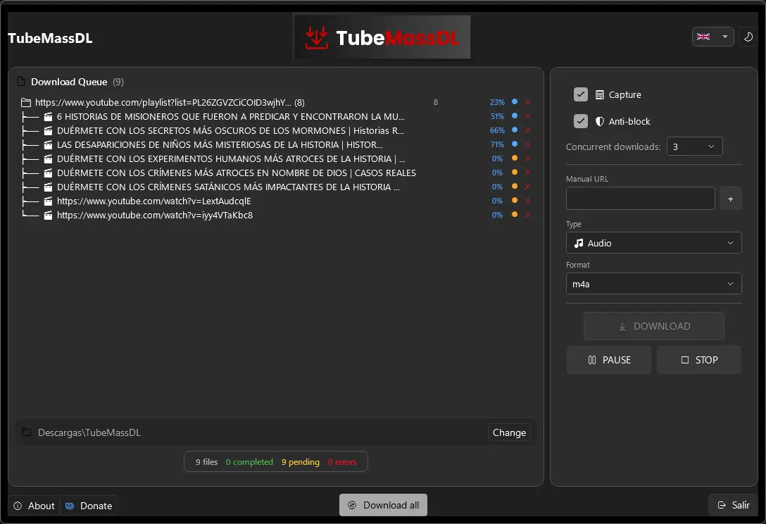Stop the downloads

699,361
